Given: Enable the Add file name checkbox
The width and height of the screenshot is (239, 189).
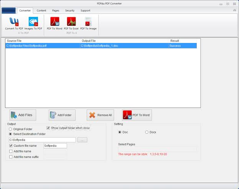Looking at the screenshot, I should coord(11,151).
